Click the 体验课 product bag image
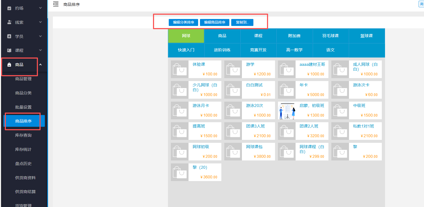 [x=180, y=69]
